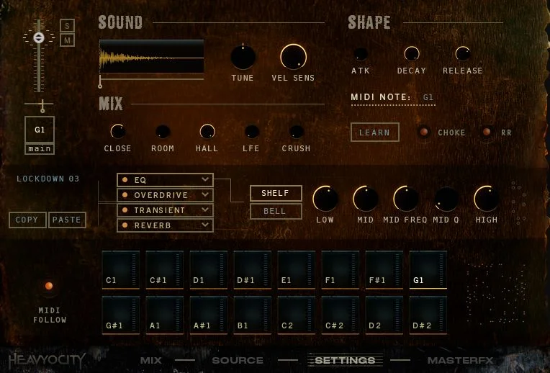
Task: Open the MIDI NOTE G1 value field
Action: click(x=428, y=97)
